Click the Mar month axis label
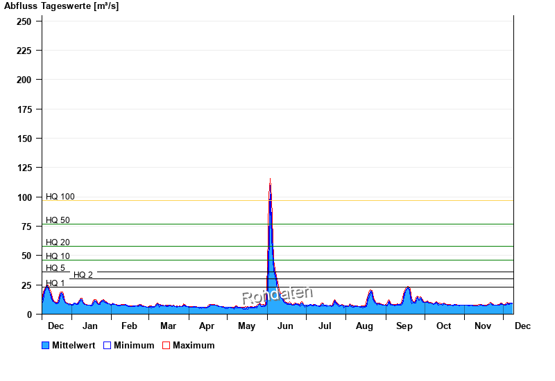Screen dimensions: 555x381 coord(168,326)
